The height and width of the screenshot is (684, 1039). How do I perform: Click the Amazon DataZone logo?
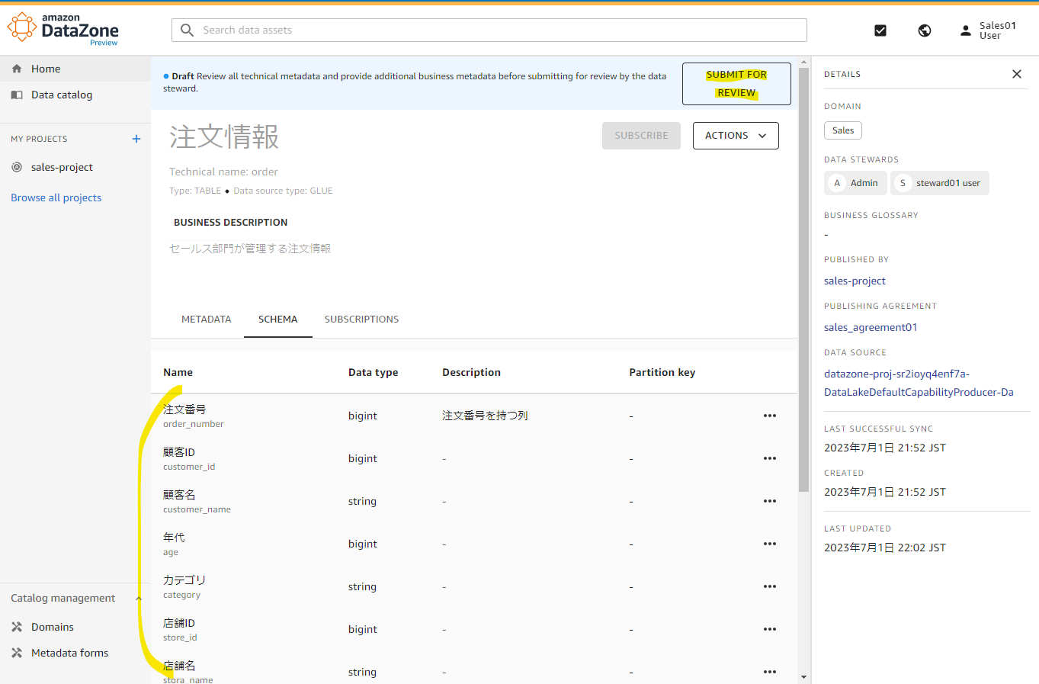(x=63, y=28)
